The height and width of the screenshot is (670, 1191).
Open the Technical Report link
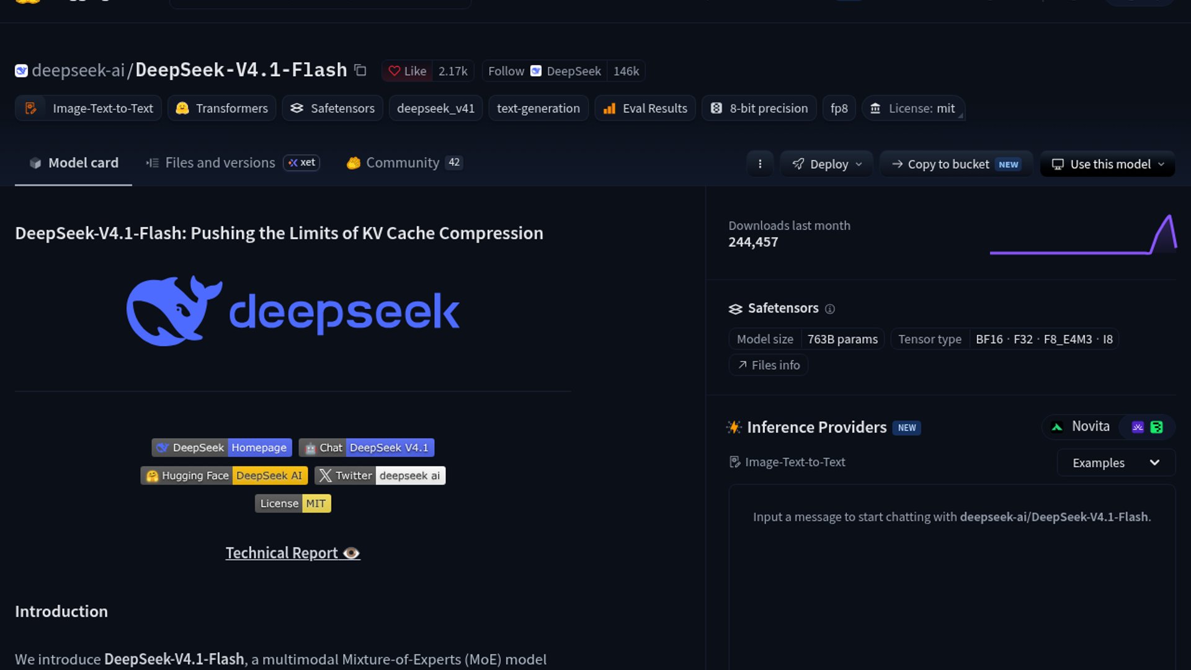(x=293, y=553)
